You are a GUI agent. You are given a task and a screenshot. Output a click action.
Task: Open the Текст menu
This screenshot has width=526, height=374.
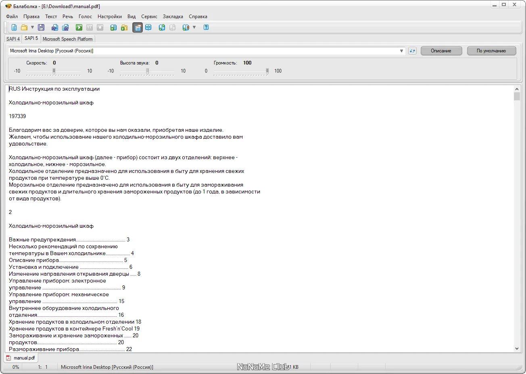51,17
